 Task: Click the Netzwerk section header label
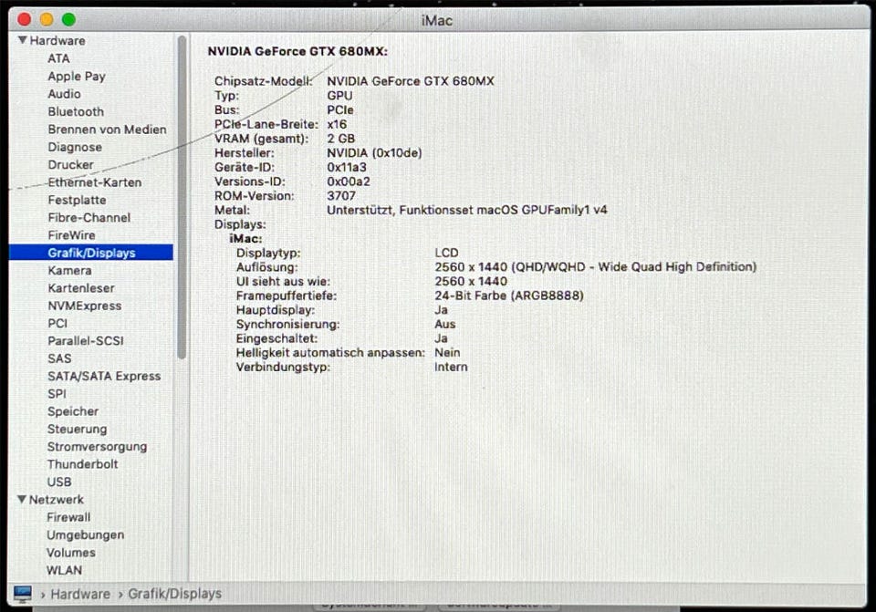(57, 500)
